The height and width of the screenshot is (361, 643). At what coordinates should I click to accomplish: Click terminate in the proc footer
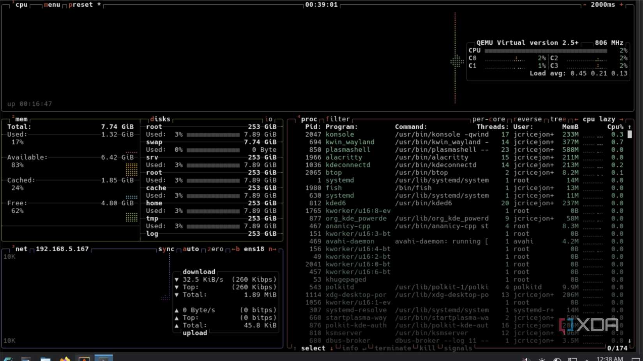click(x=393, y=348)
